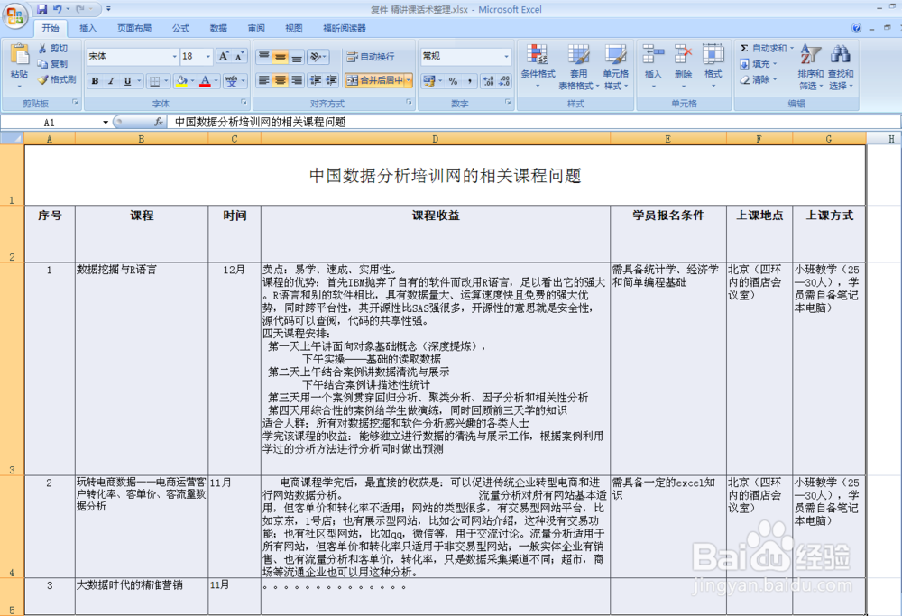The width and height of the screenshot is (902, 616).
Task: Click the Office button logo
Action: click(x=15, y=15)
